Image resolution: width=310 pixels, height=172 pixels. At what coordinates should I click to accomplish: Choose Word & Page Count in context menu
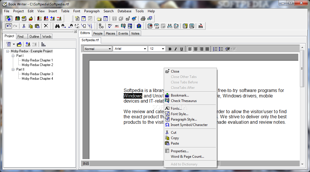(x=191, y=156)
